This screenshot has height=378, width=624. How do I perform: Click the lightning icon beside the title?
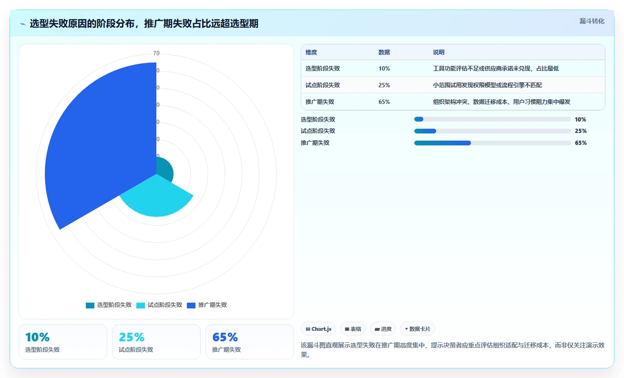(23, 23)
